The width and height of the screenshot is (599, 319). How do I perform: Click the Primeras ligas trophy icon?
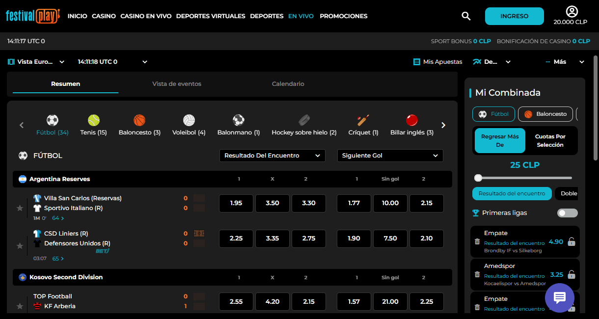click(x=475, y=213)
